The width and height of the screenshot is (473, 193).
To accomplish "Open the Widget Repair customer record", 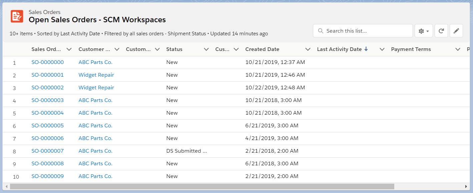I will [x=96, y=75].
